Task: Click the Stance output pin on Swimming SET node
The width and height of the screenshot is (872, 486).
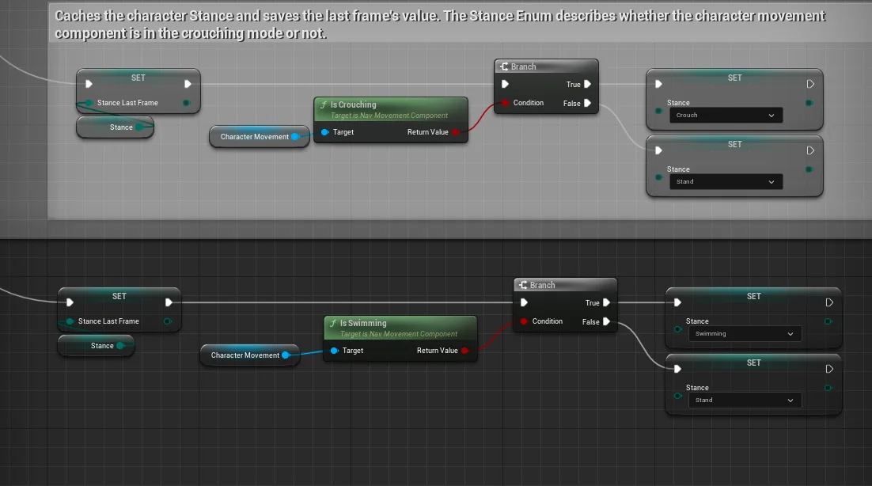Action: [x=828, y=321]
